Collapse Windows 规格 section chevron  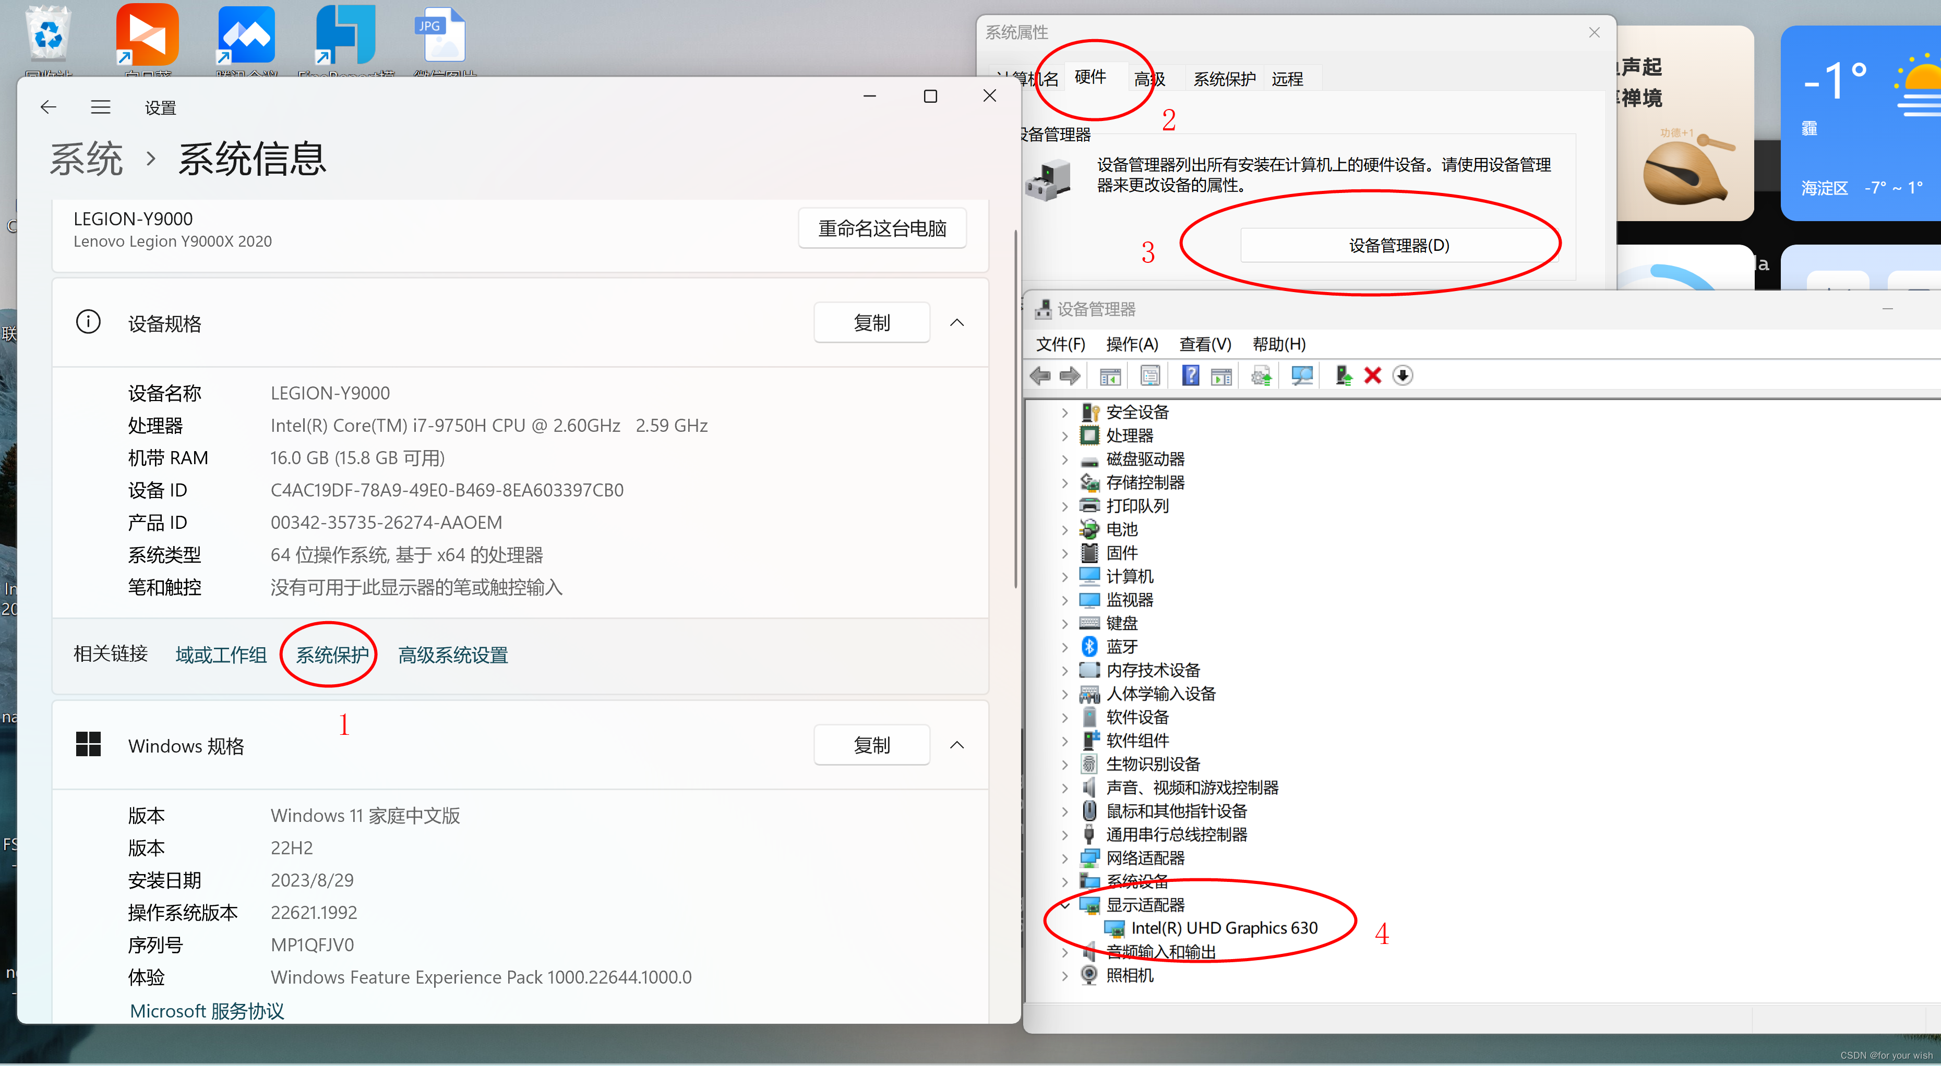coord(957,745)
